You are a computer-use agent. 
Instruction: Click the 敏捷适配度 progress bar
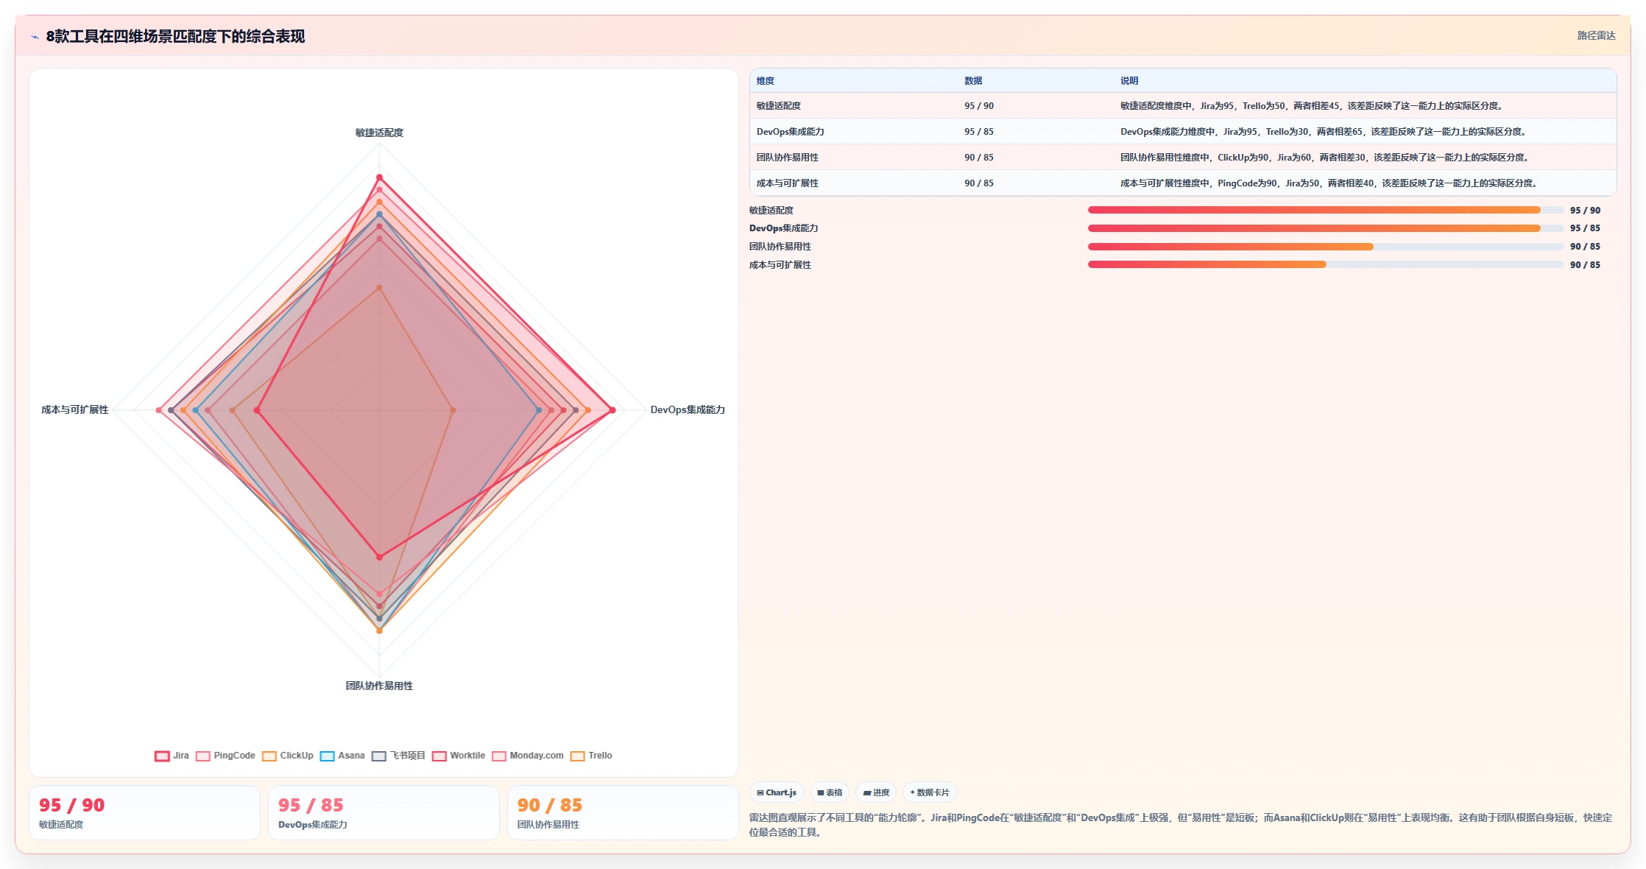tap(1326, 210)
